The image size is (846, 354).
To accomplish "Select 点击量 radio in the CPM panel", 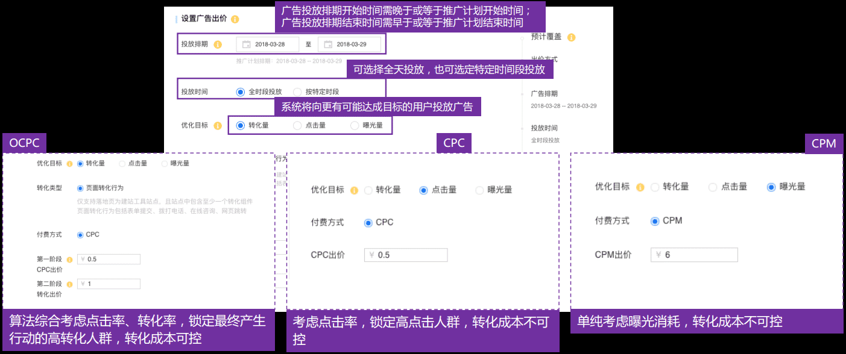I will pos(713,187).
